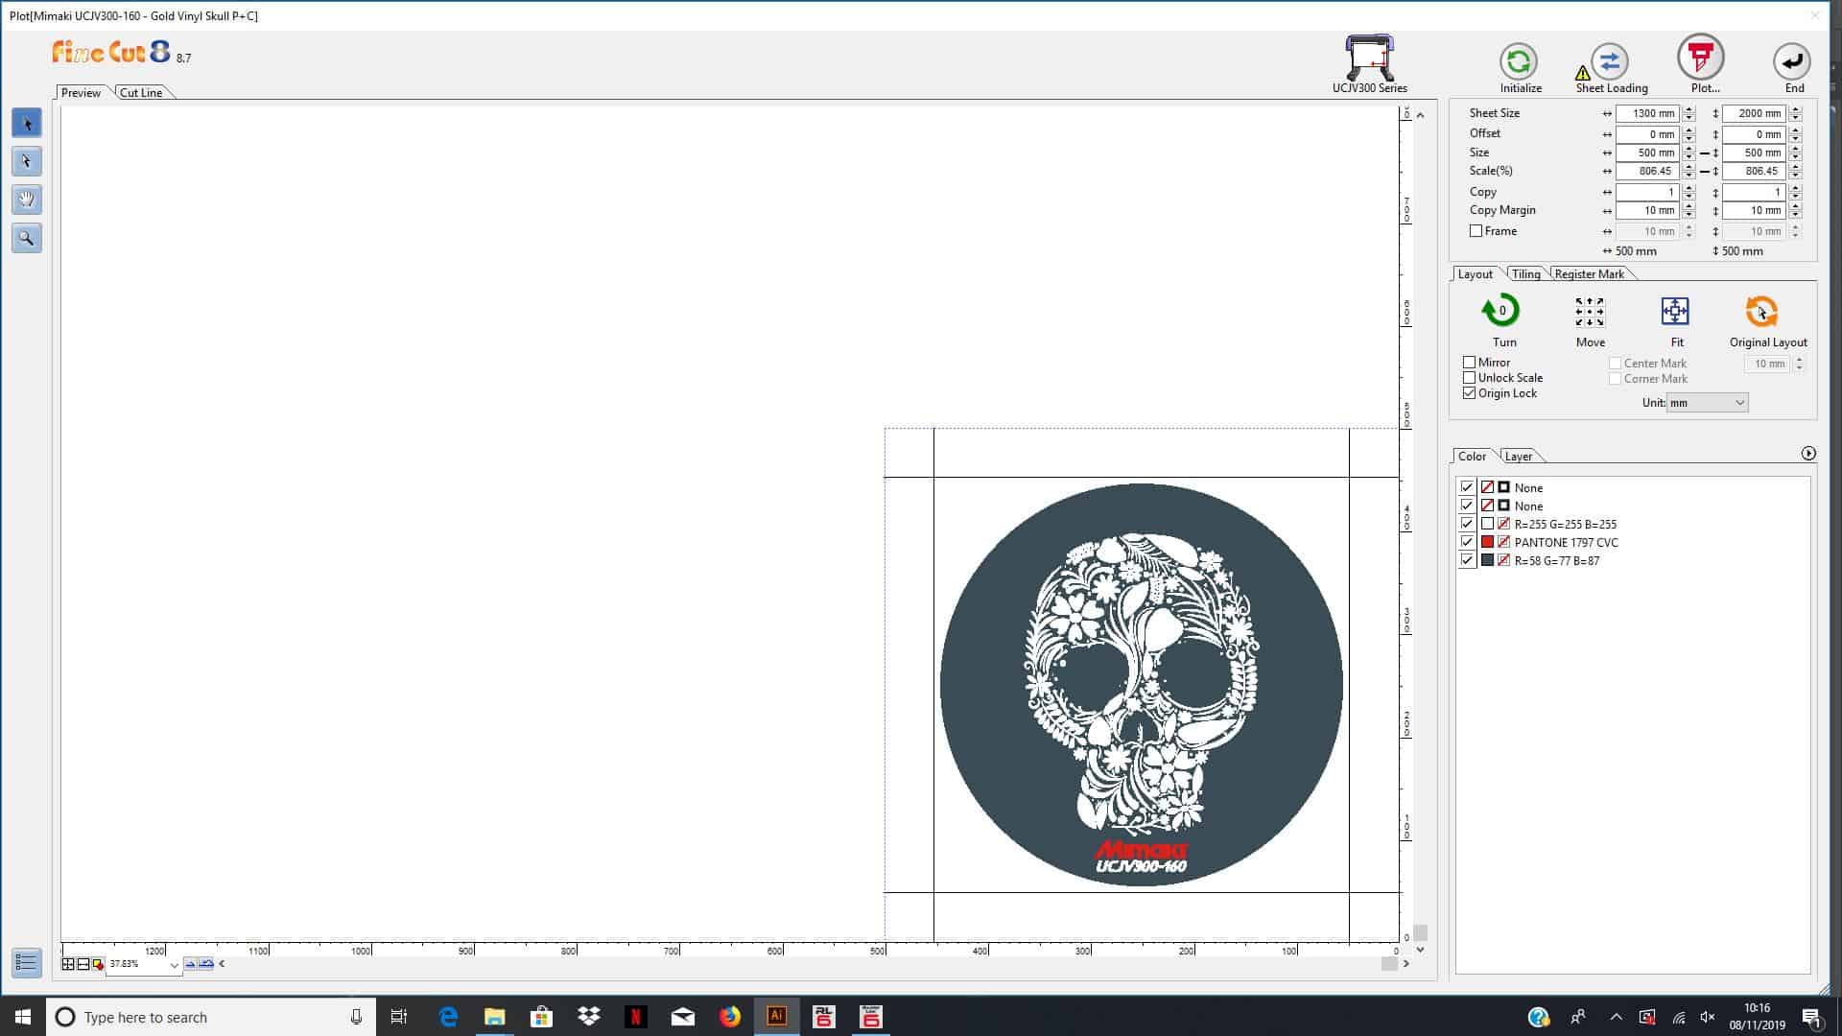Switch to the Tiling tab

pyautogui.click(x=1524, y=273)
